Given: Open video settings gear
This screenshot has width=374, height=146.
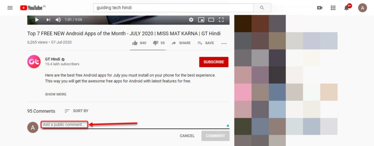Looking at the screenshot, I should tap(191, 20).
